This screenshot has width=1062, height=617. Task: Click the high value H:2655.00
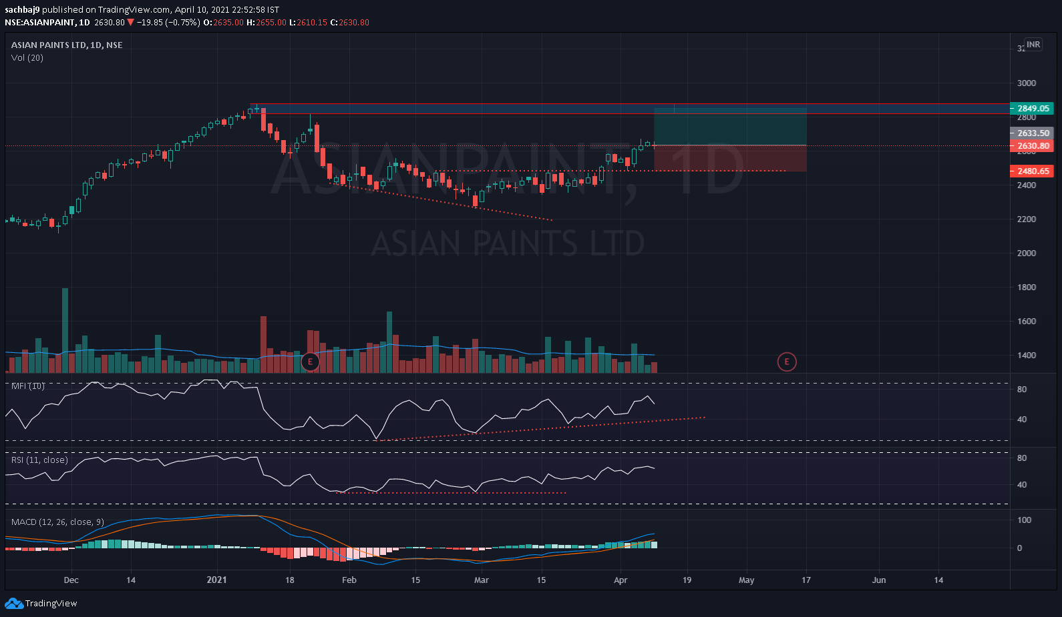[x=267, y=23]
